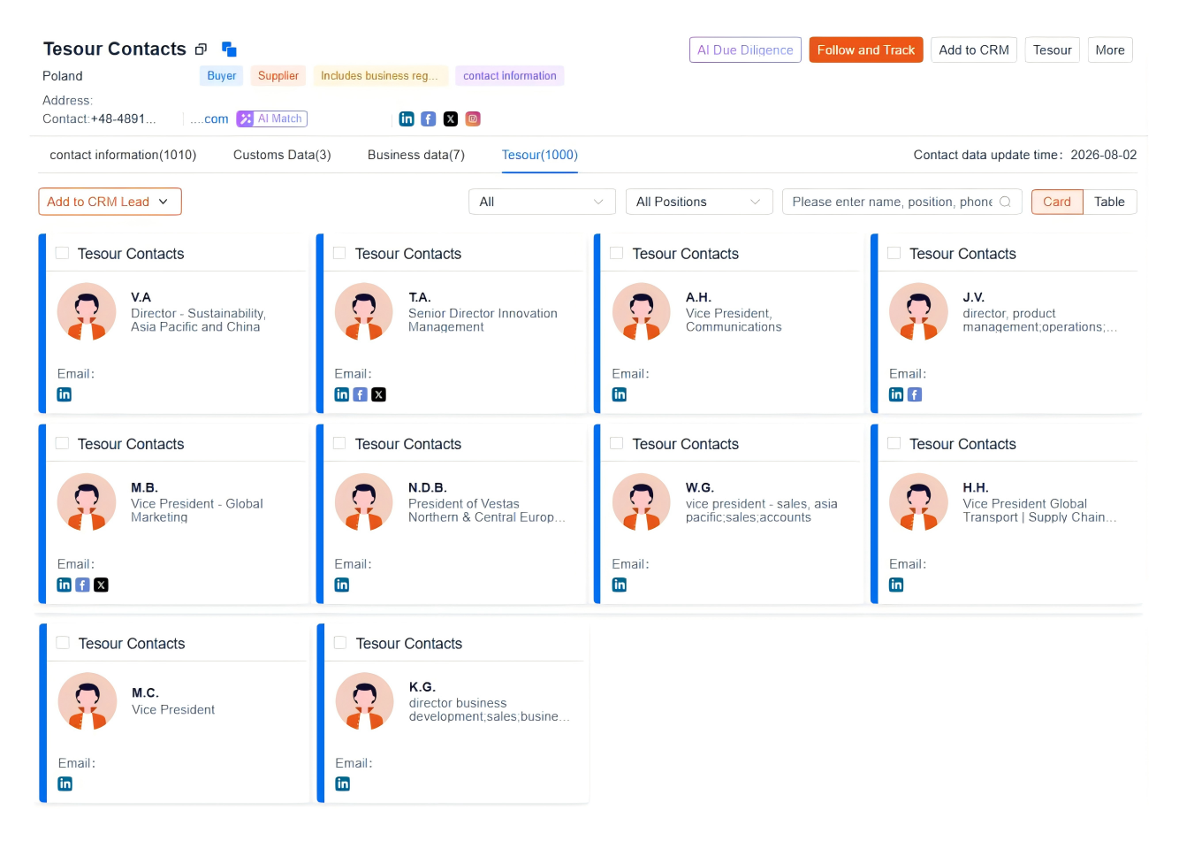
Task: Open M.B.'s LinkedIn profile icon
Action: (65, 585)
